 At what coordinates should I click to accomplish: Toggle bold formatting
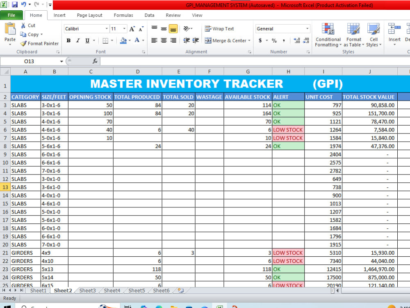(x=68, y=41)
